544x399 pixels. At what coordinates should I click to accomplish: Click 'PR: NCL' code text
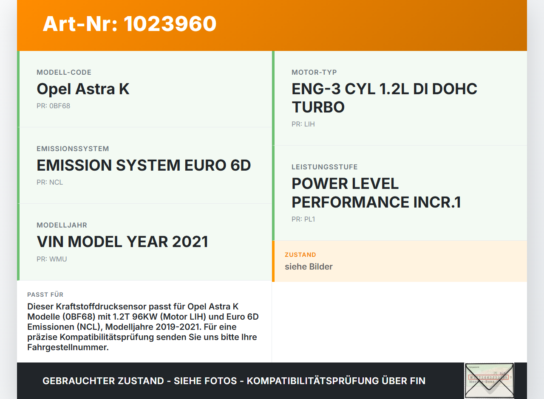[50, 183]
